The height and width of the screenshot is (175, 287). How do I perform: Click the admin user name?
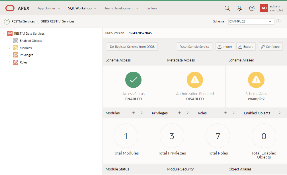click(274, 6)
